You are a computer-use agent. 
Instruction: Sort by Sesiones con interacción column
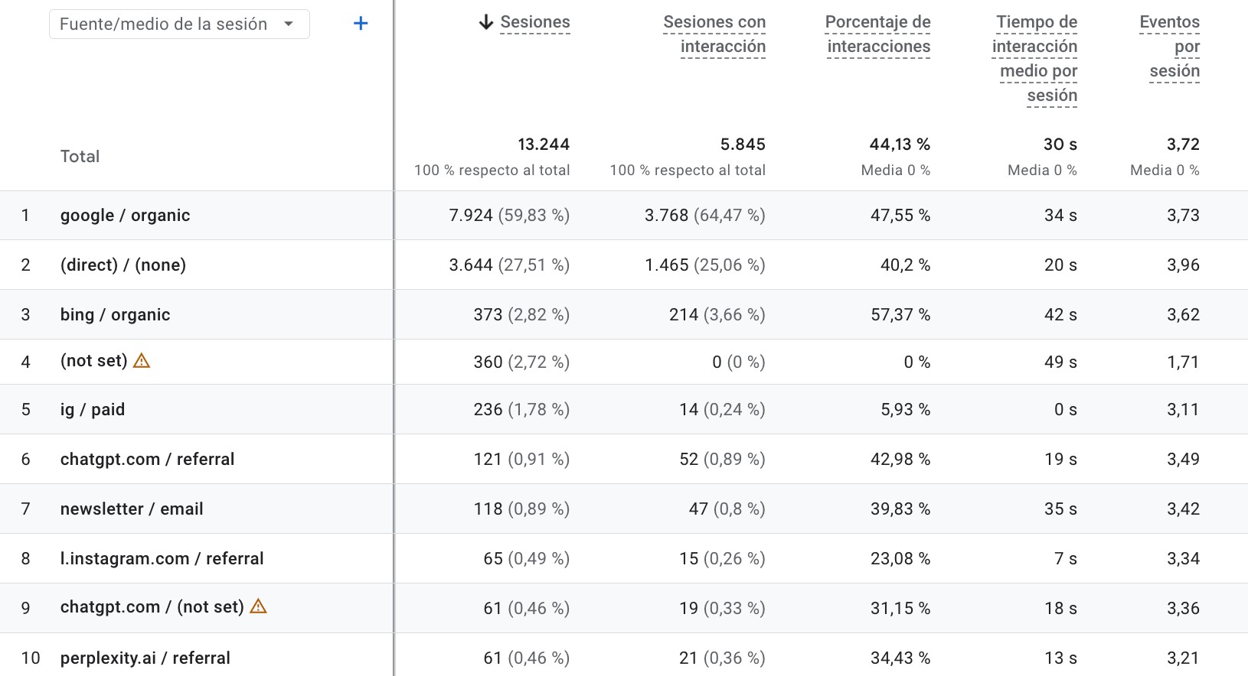click(x=714, y=34)
